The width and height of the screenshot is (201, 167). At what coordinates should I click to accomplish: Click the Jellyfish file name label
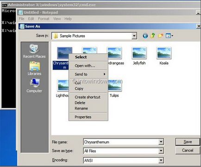point(139,63)
